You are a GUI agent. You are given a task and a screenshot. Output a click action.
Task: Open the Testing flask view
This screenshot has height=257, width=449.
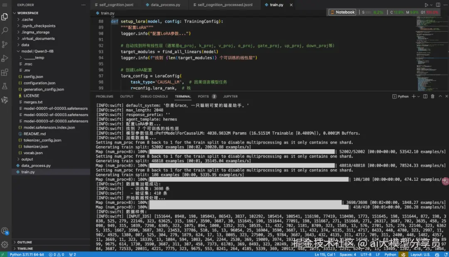click(x=5, y=86)
